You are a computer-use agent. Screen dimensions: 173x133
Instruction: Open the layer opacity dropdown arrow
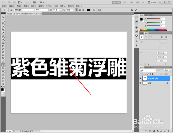(171, 70)
